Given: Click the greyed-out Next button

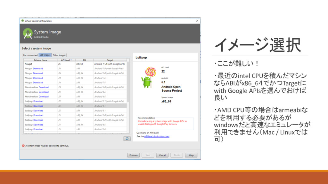Looking at the screenshot, I should (x=148, y=155).
